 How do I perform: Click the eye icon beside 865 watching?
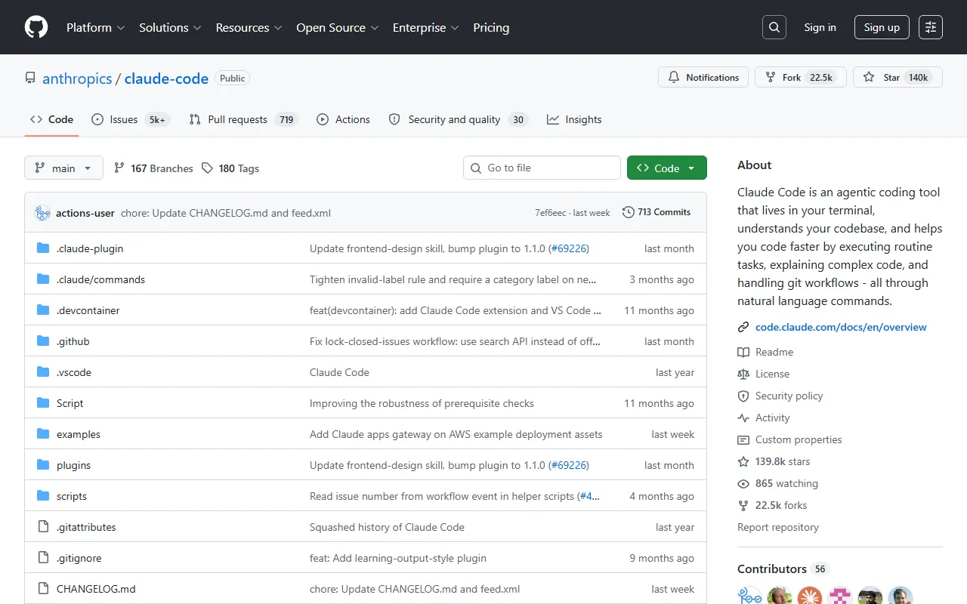pyautogui.click(x=743, y=483)
